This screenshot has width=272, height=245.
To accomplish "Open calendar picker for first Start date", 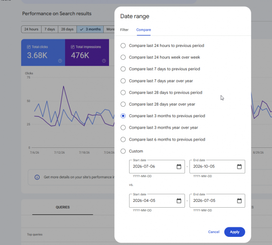I will coord(179,167).
